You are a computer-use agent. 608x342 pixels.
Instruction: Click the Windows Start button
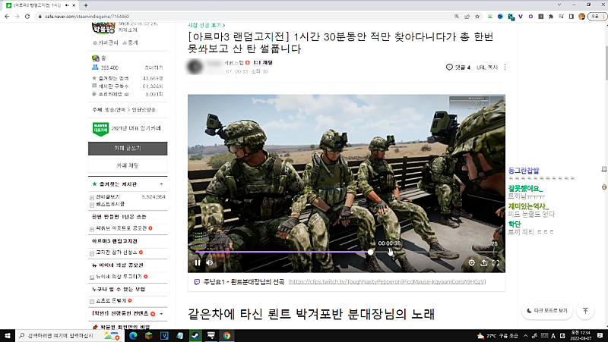[x=8, y=335]
